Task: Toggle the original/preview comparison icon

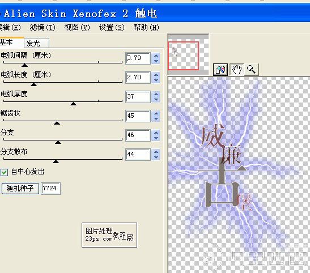Action: tap(220, 69)
